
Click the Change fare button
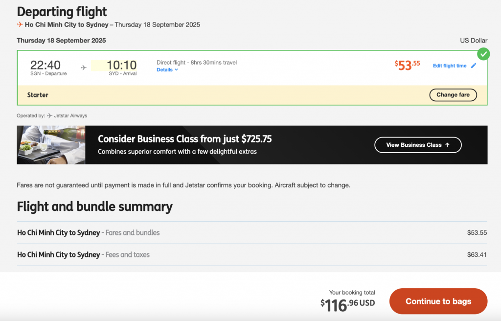pos(453,95)
